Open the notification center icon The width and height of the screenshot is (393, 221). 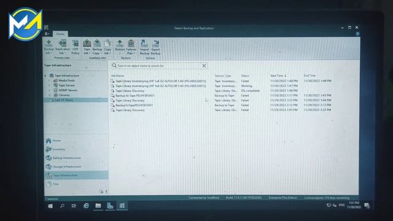tap(367, 206)
